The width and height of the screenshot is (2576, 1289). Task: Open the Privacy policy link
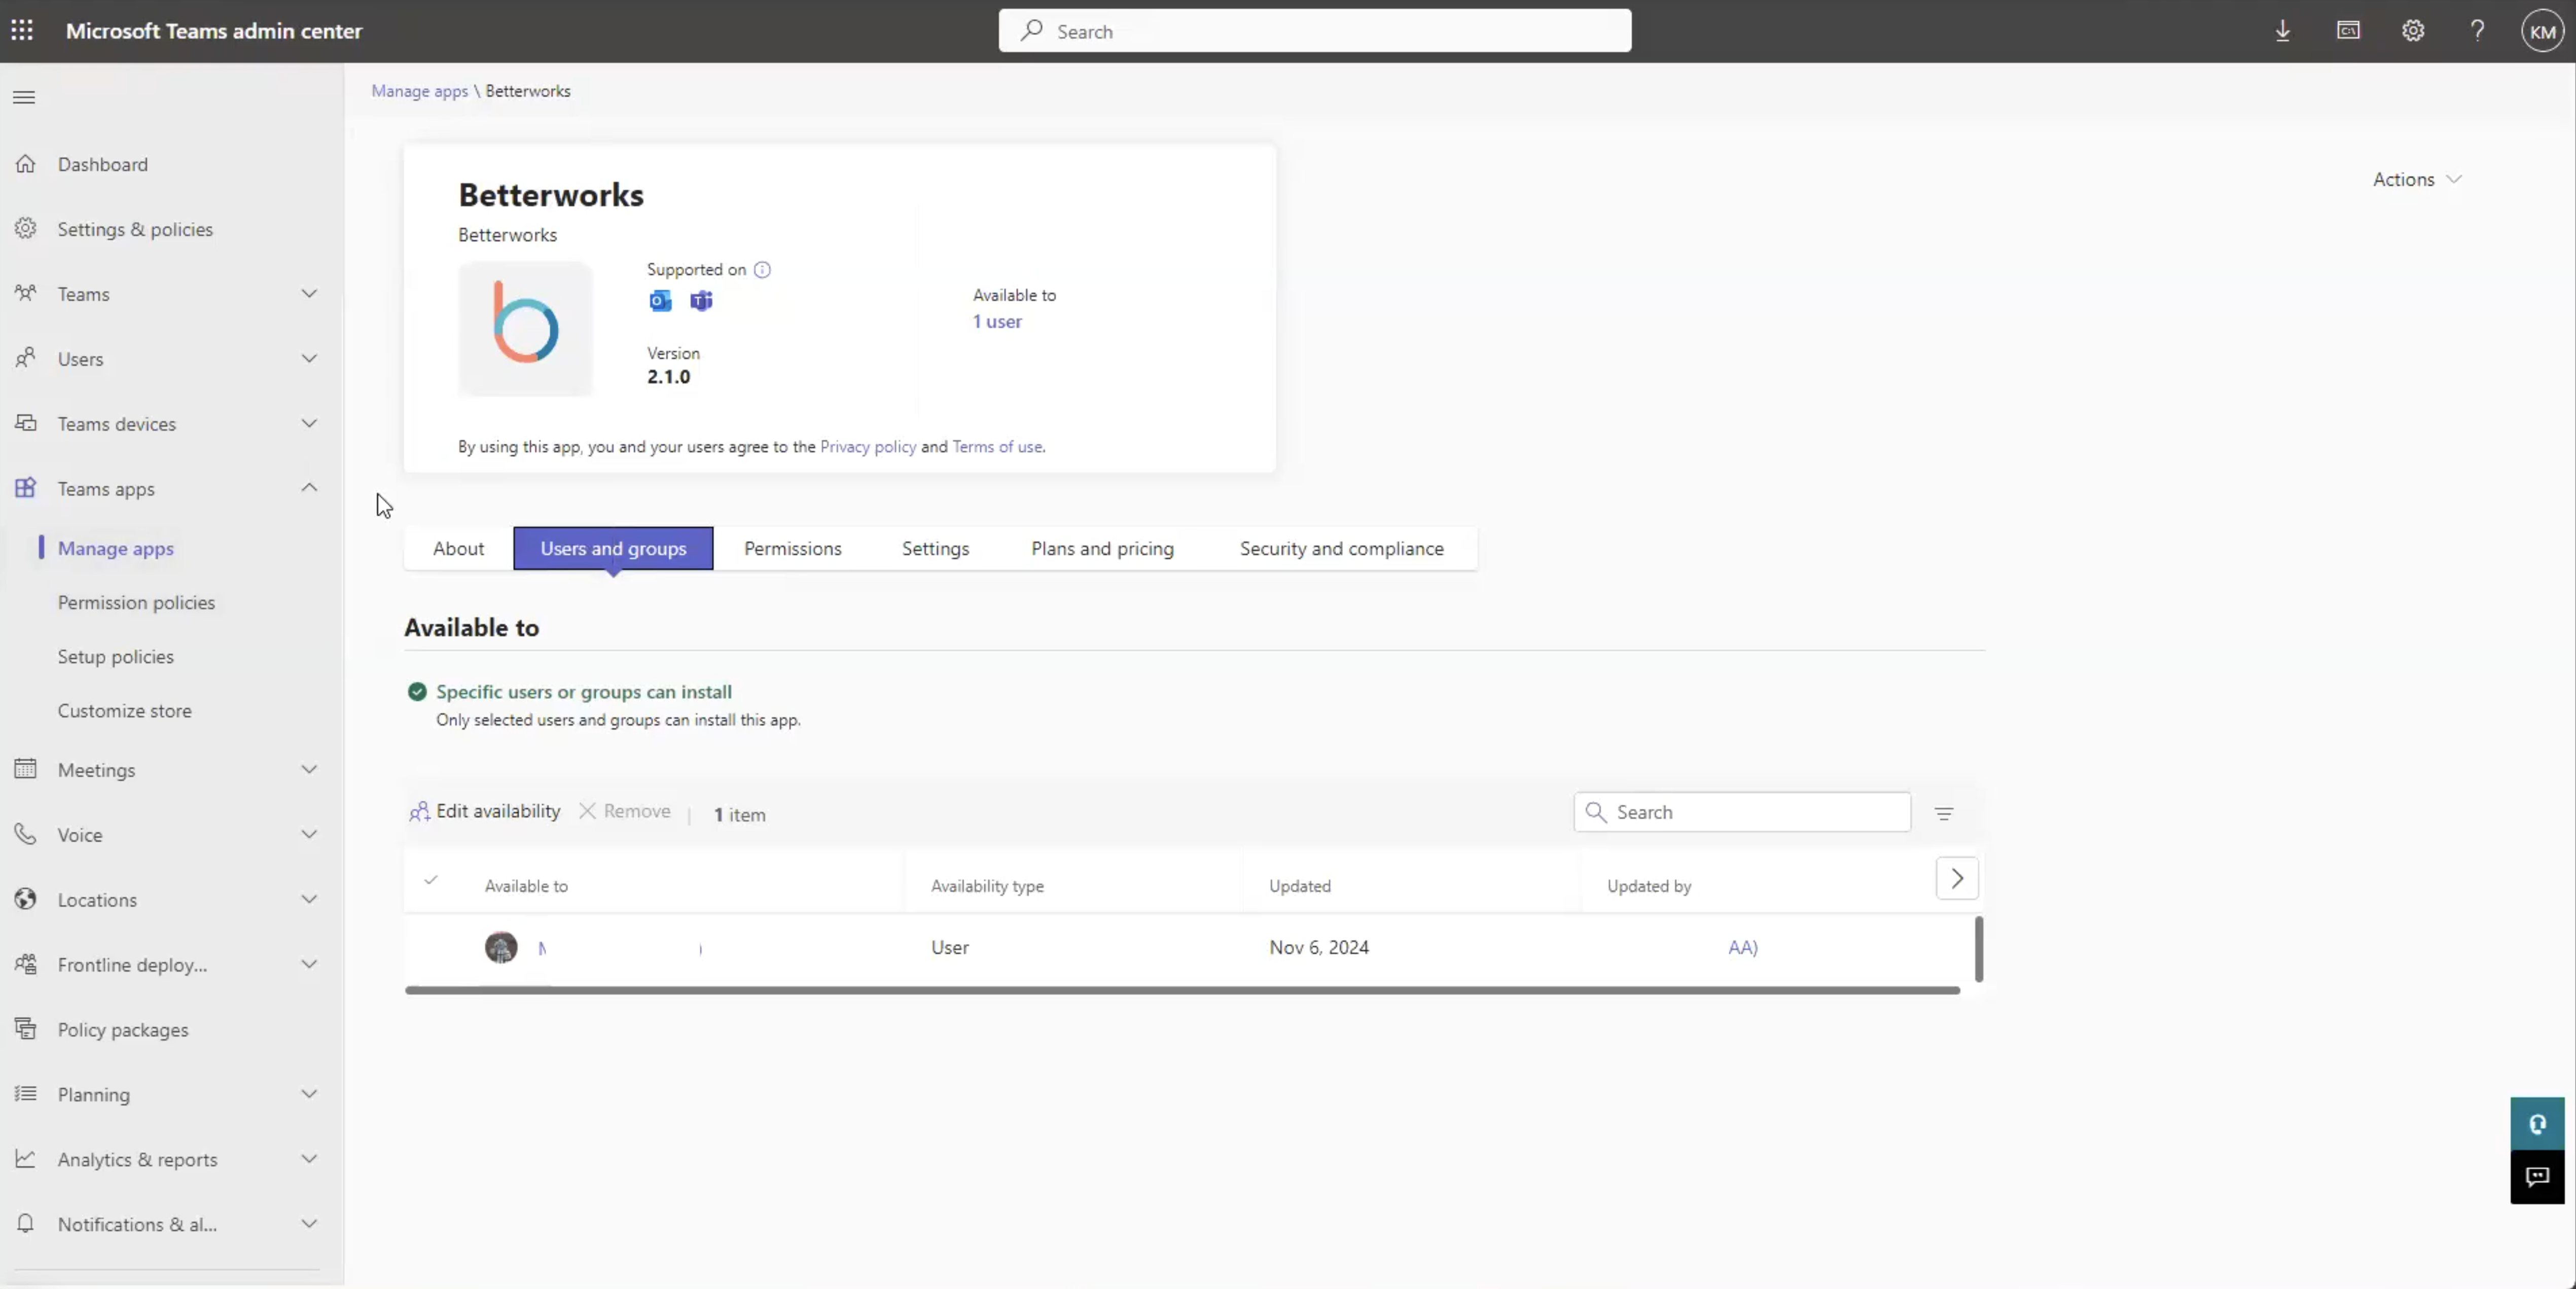(x=868, y=447)
